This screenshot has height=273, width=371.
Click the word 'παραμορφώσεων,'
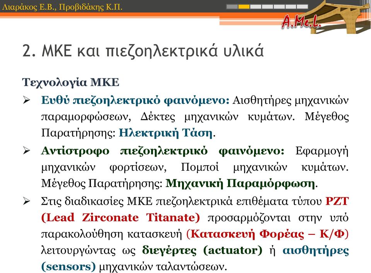86,117
